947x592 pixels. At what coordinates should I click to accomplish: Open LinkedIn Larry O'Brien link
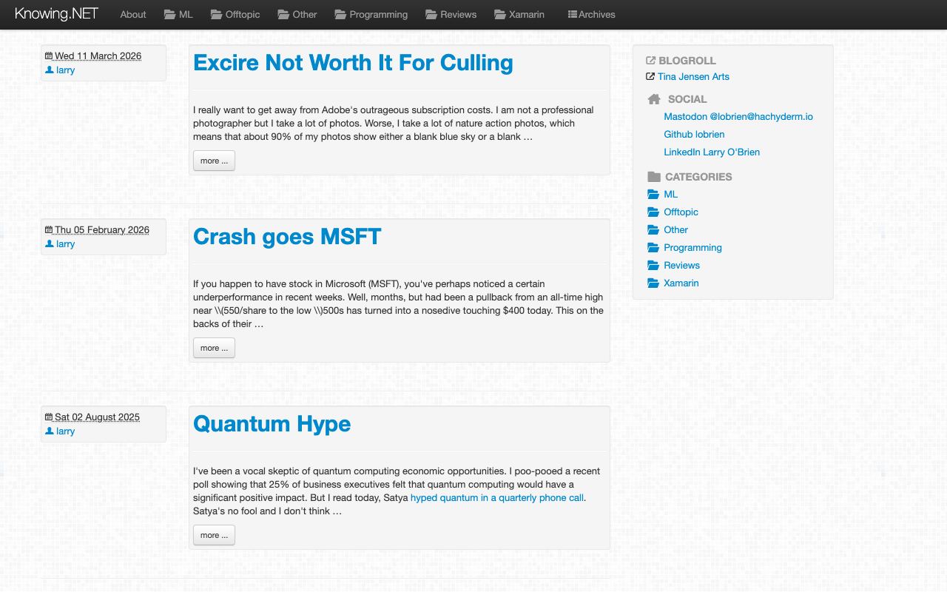pyautogui.click(x=712, y=152)
